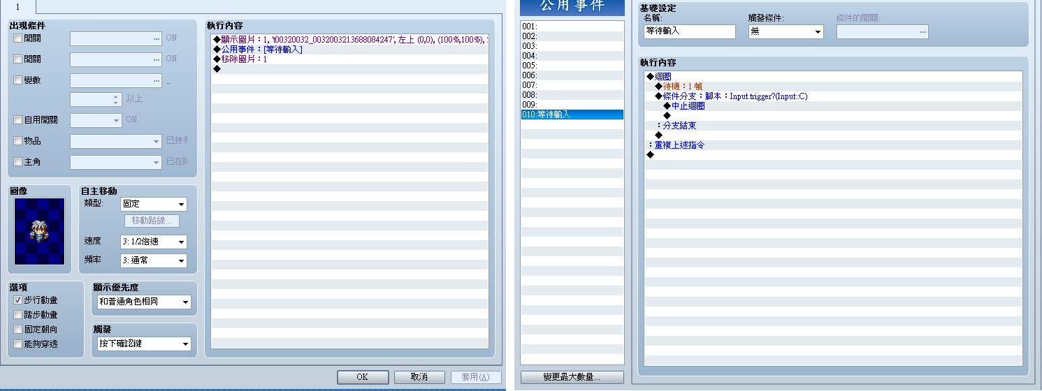The image size is (1042, 391).
Task: Select common event 005 in list
Action: (572, 66)
